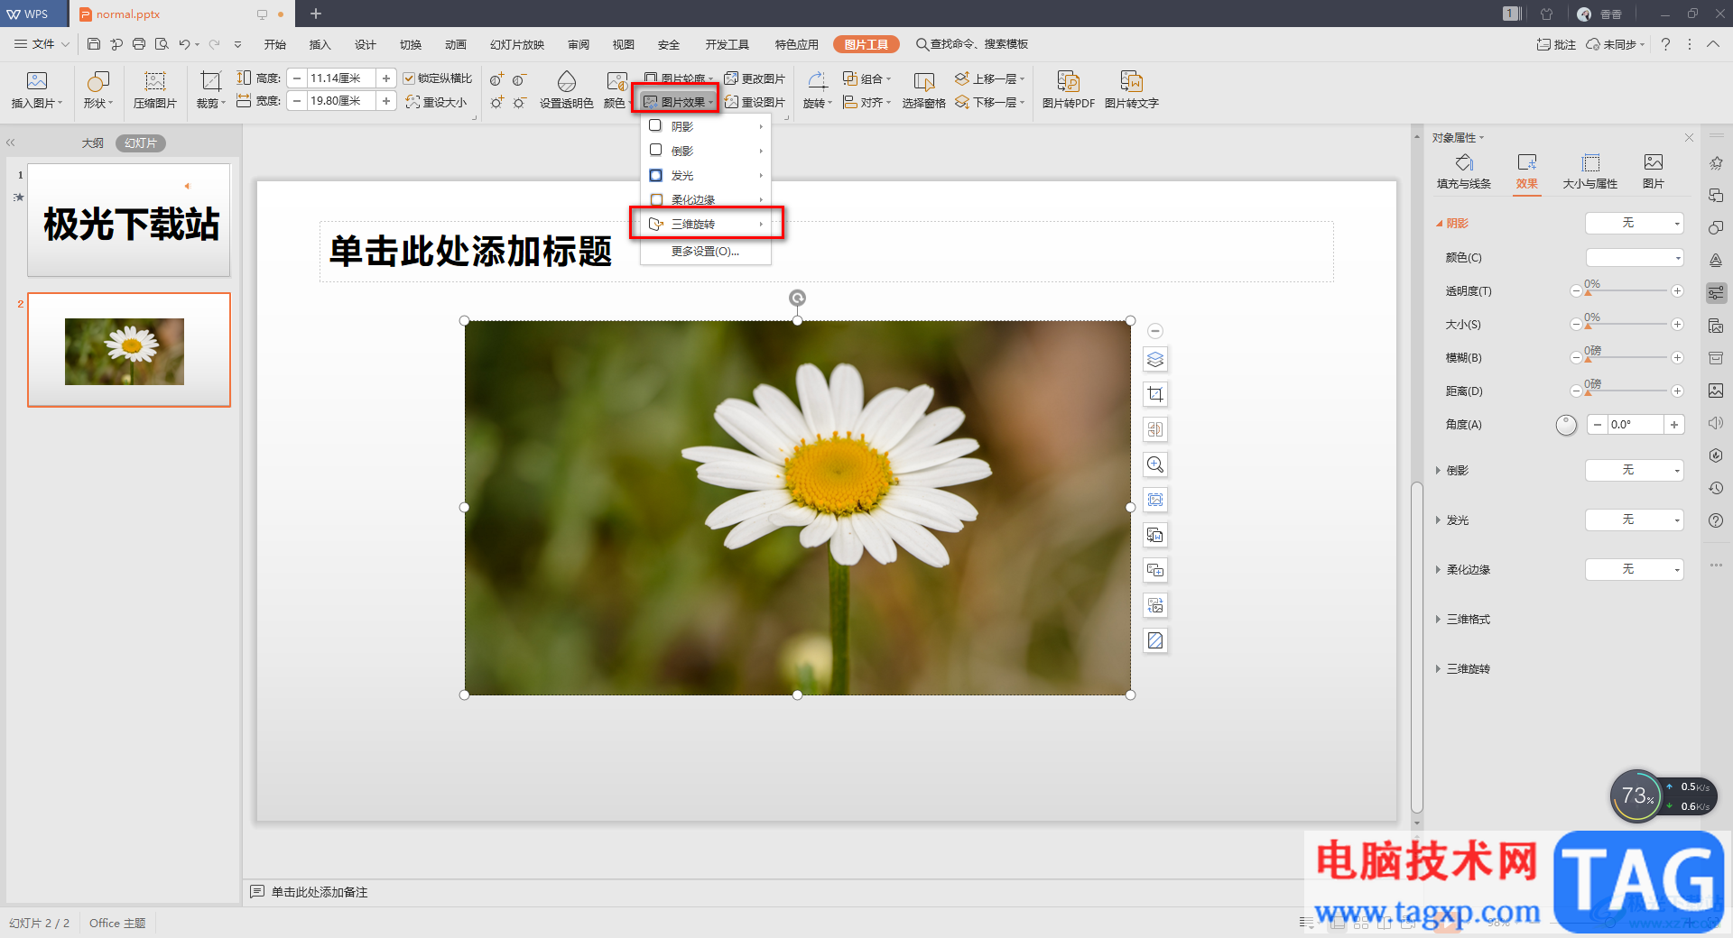The width and height of the screenshot is (1733, 938).
Task: Toggle Lock Aspect Ratio (锁定纵横比) checkbox
Action: [x=409, y=78]
